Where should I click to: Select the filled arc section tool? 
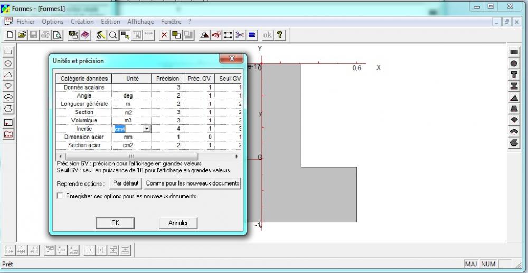(514, 132)
